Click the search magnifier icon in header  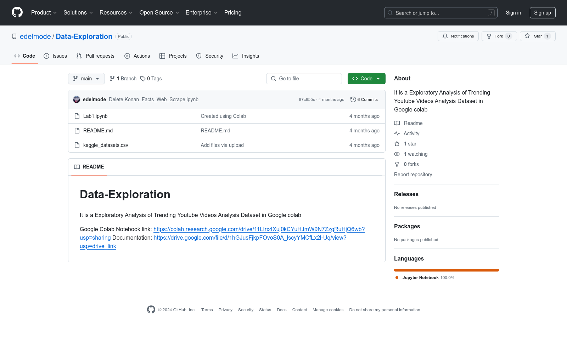390,13
